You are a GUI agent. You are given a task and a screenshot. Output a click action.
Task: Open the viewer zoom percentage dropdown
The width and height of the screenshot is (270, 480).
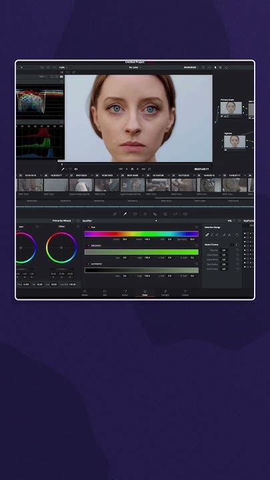click(63, 67)
